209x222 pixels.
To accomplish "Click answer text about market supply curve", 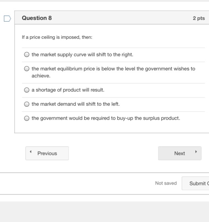I will click(82, 54).
